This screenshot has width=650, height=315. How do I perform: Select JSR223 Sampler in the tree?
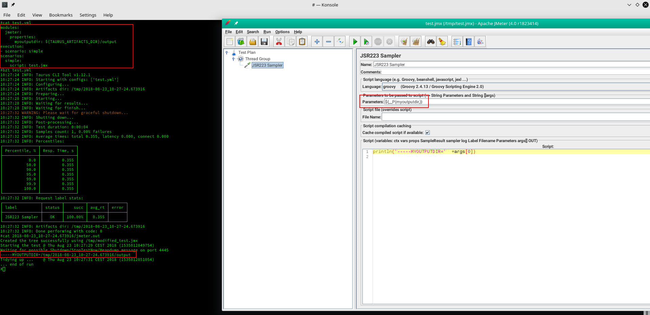[x=267, y=65]
